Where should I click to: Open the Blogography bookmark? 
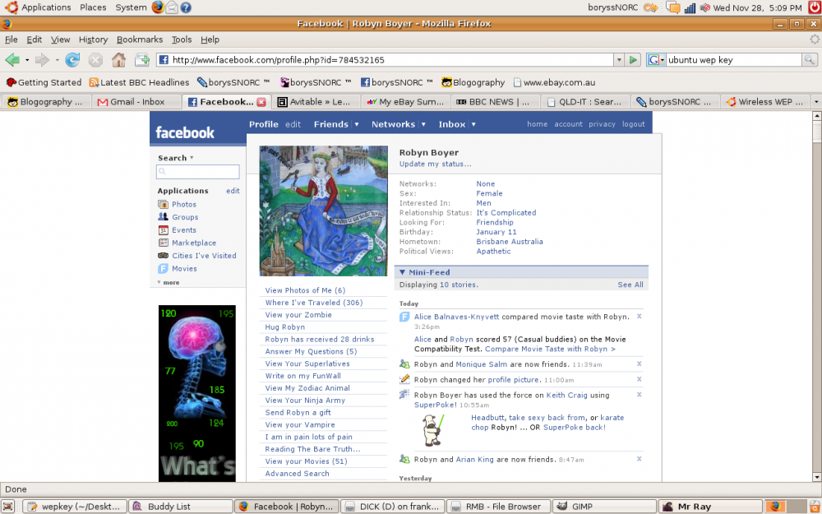click(x=473, y=82)
